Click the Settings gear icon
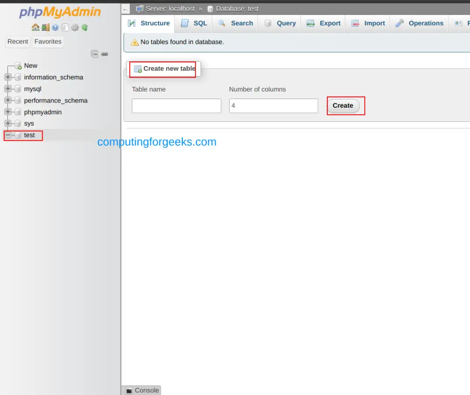Image resolution: width=470 pixels, height=395 pixels. point(74,27)
